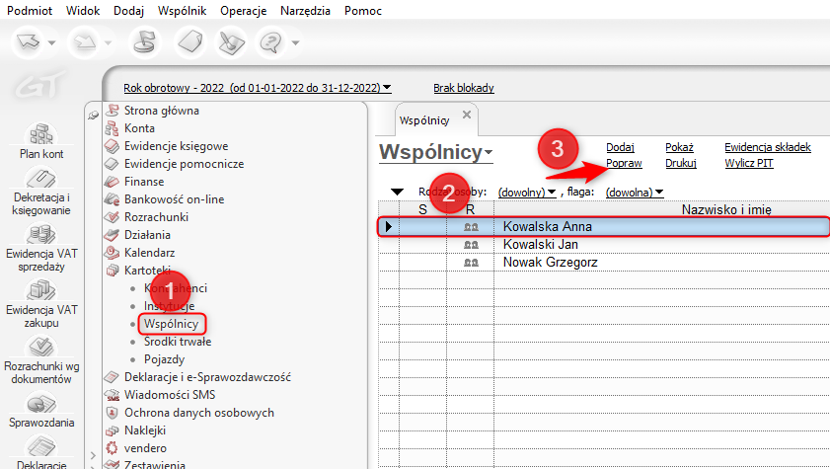The image size is (830, 469).
Task: Select the Kowalska Anna row
Action: 603,226
